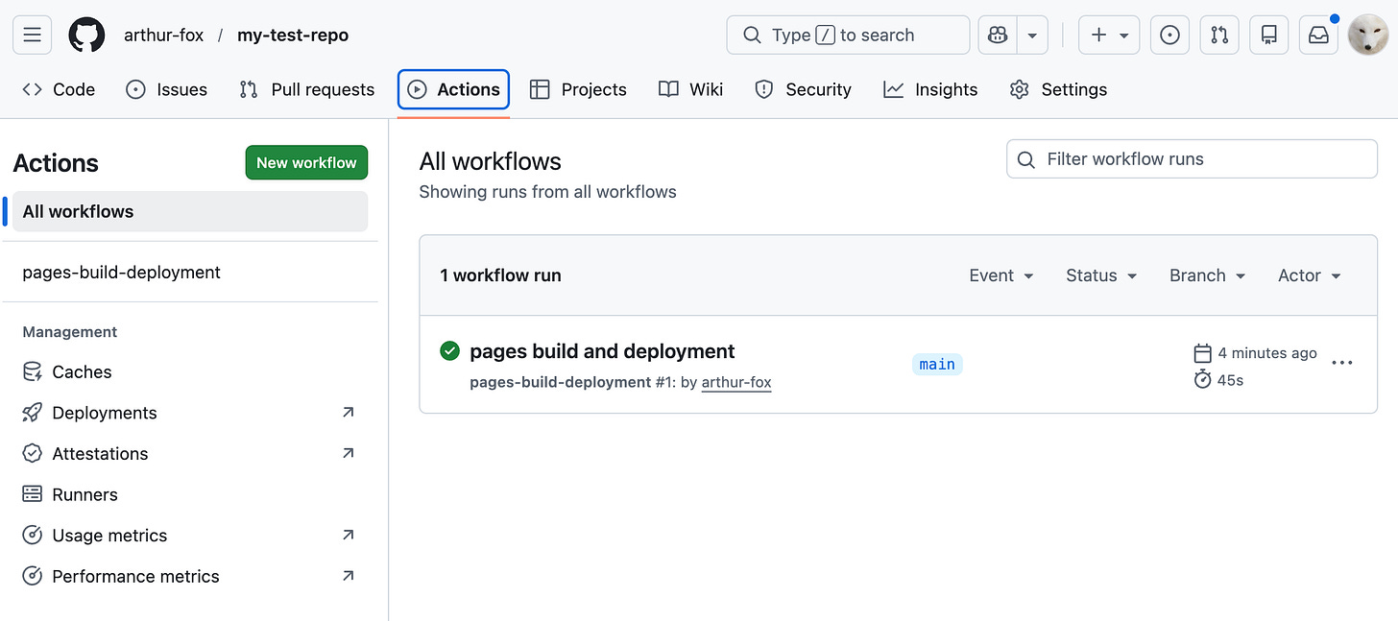Switch to the Pull requests tab

[307, 89]
